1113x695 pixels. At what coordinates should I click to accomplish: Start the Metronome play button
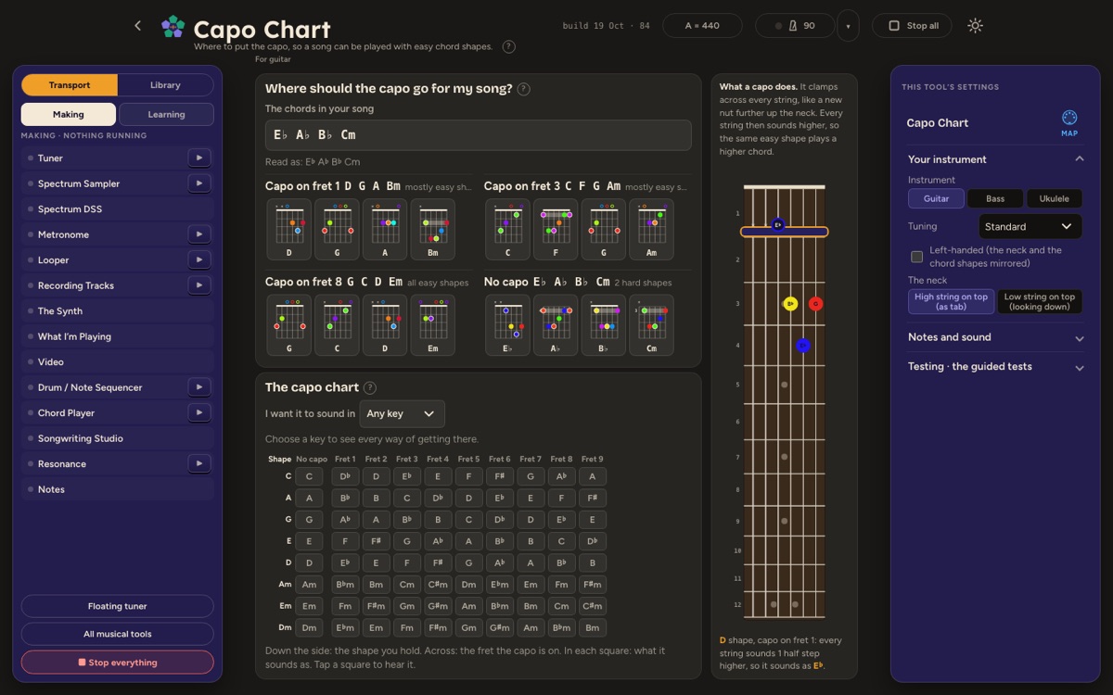point(199,234)
